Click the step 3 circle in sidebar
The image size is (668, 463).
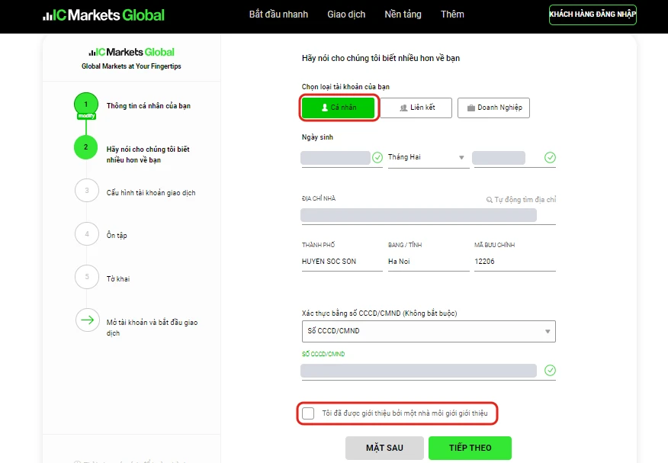(87, 191)
